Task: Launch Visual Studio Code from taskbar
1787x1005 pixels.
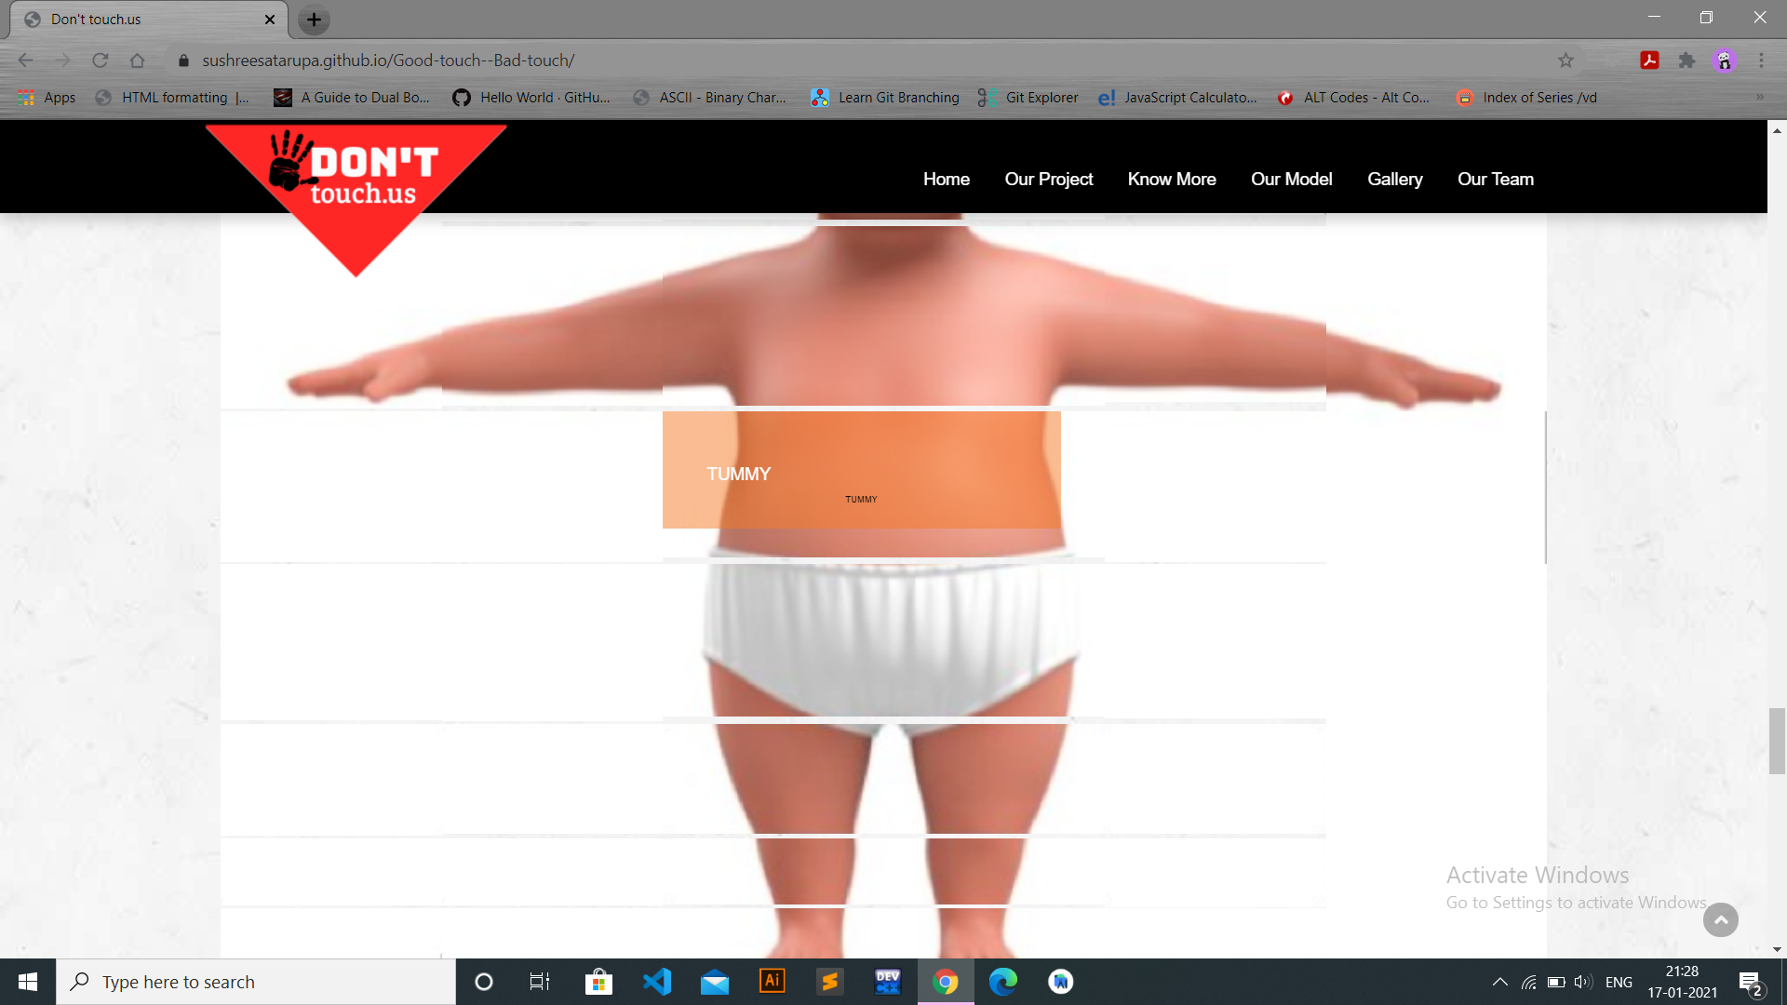Action: tap(657, 982)
